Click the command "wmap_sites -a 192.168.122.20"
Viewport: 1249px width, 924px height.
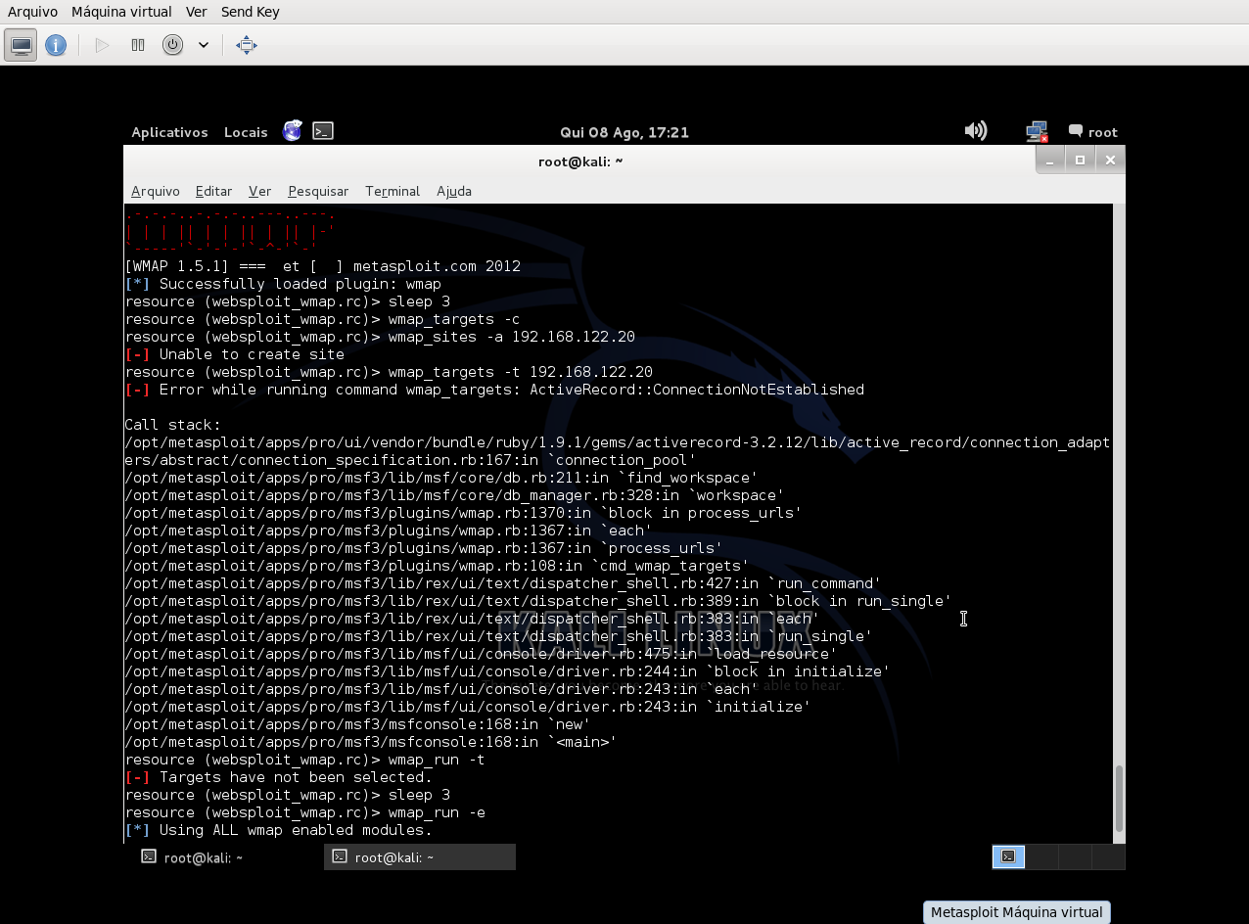[512, 337]
